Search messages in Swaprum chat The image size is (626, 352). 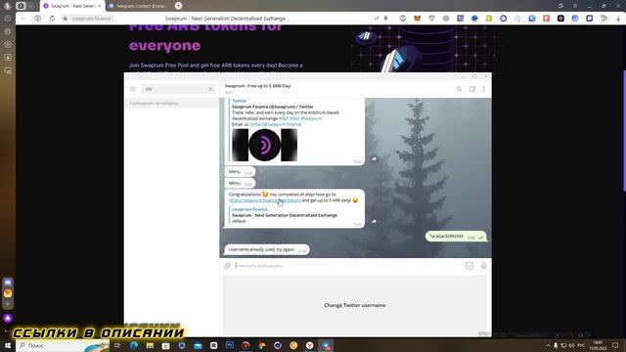point(459,89)
